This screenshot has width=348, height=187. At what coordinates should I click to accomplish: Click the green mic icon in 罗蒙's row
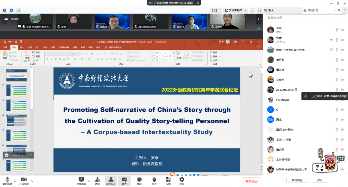pos(337,50)
